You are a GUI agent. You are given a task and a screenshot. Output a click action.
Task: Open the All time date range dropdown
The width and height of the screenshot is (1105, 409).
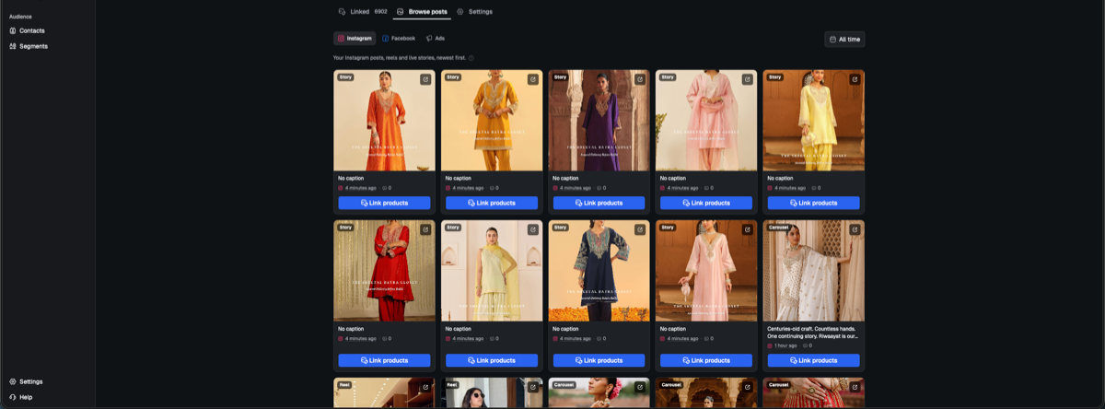tap(844, 40)
